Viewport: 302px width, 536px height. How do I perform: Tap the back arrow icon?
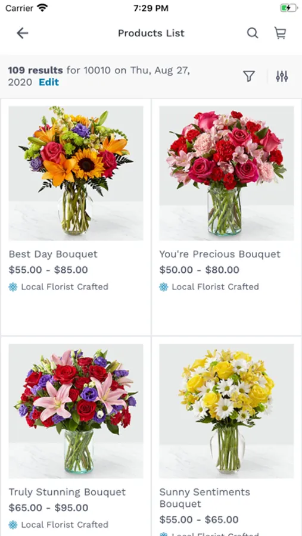(x=22, y=33)
